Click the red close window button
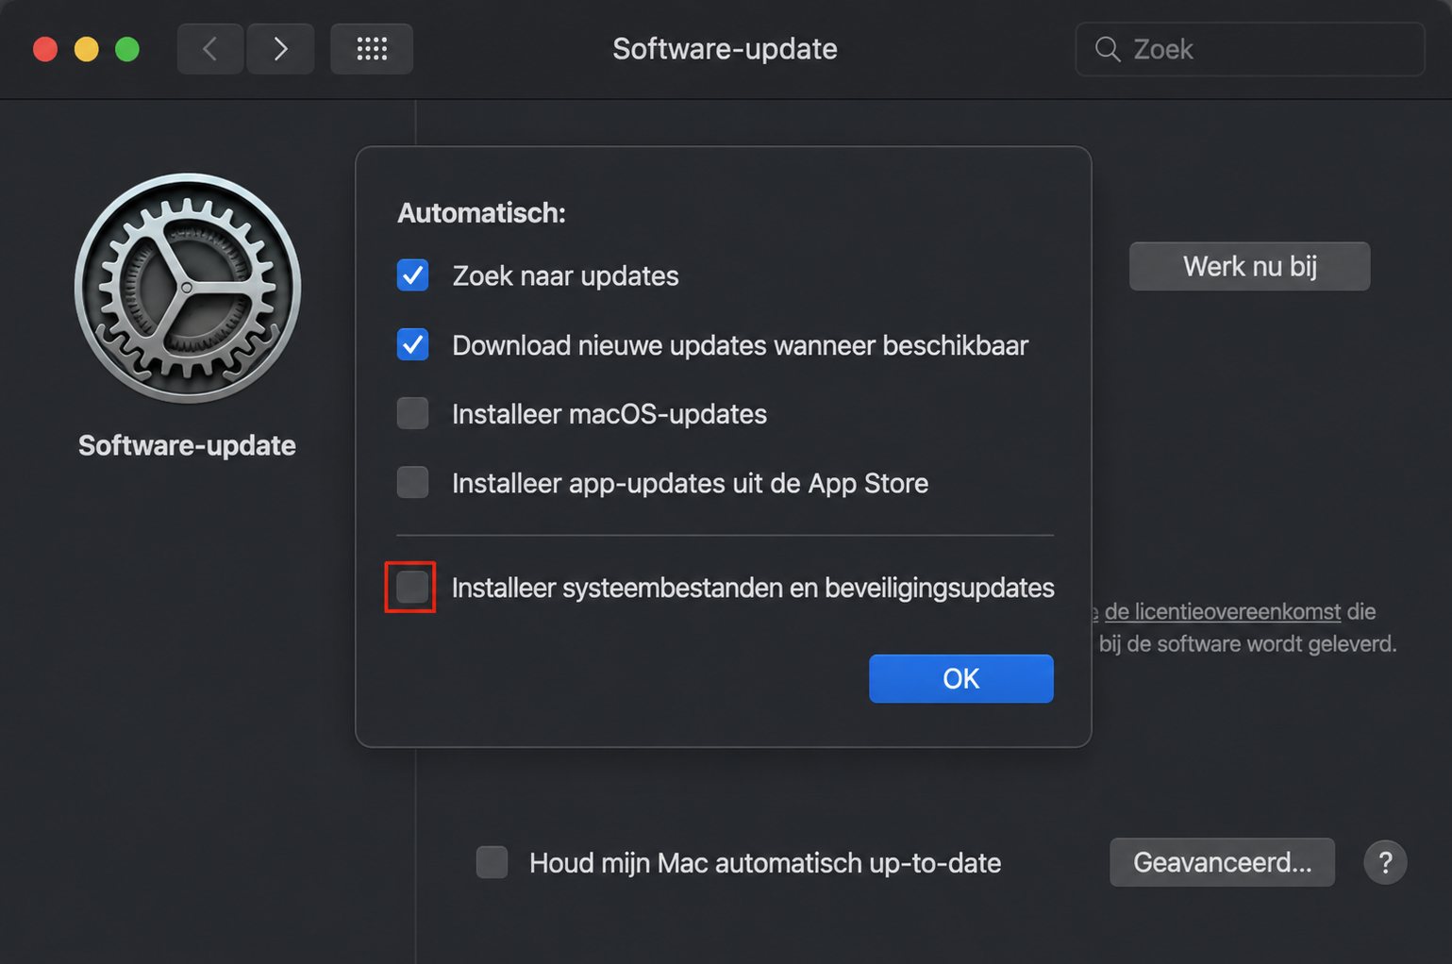The image size is (1452, 964). pos(45,49)
